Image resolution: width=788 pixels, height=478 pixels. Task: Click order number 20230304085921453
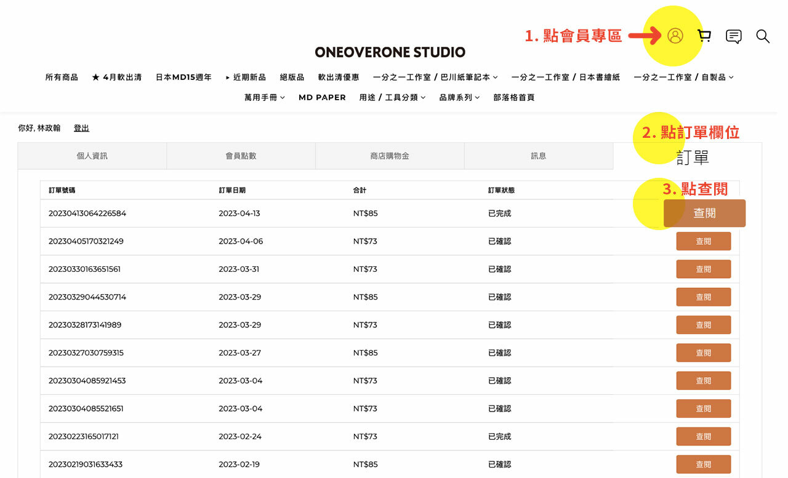(x=87, y=381)
